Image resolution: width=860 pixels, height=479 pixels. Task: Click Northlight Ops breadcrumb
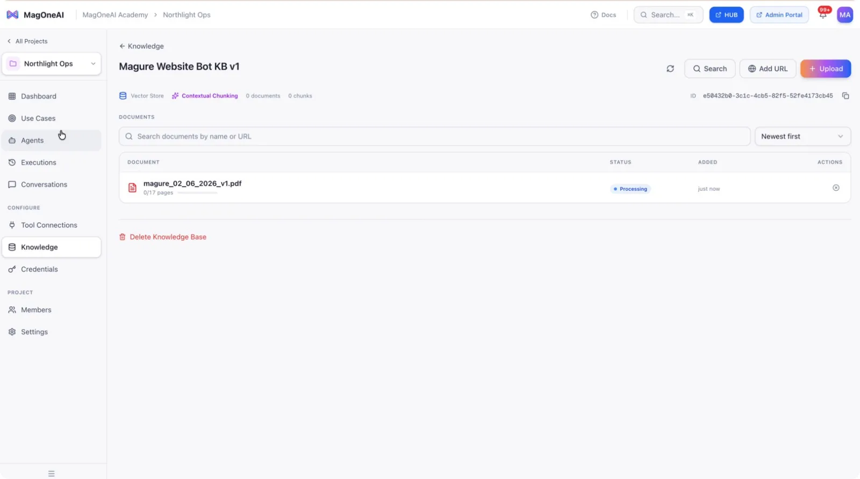point(187,15)
